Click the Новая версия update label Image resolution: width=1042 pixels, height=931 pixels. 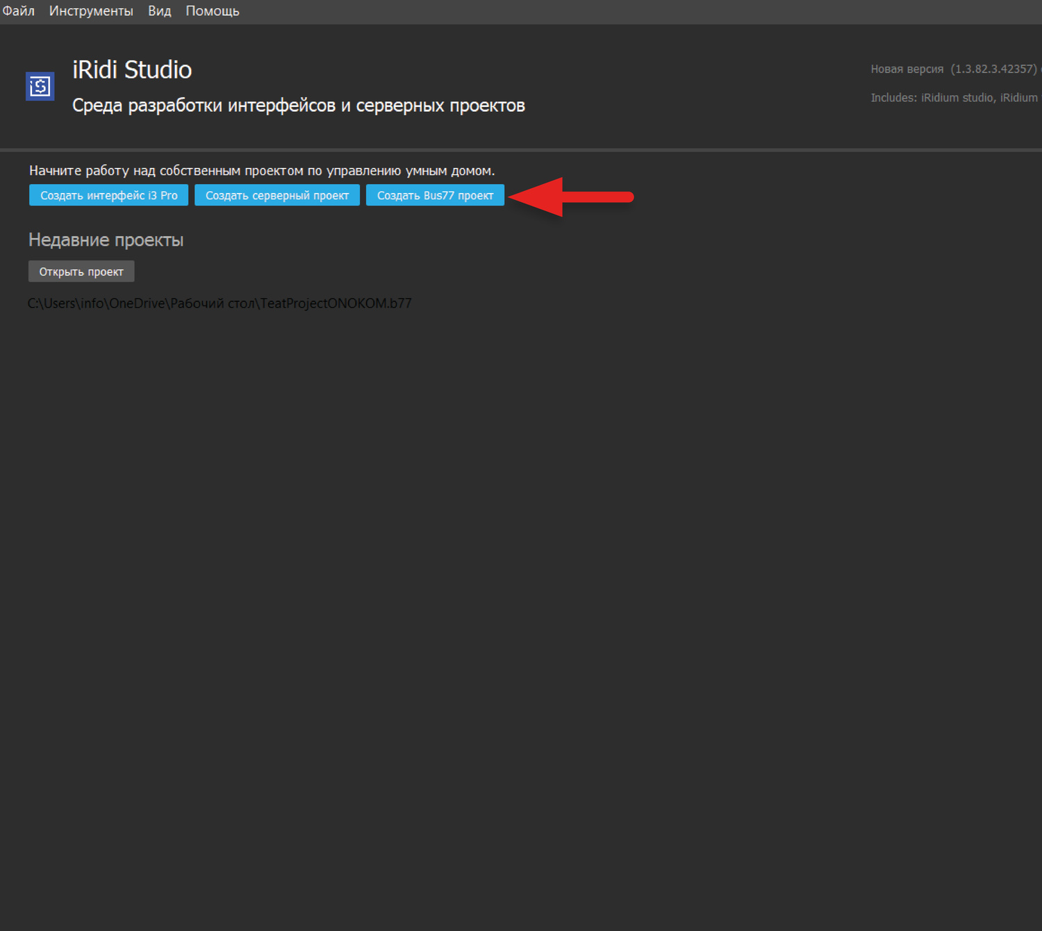[907, 69]
